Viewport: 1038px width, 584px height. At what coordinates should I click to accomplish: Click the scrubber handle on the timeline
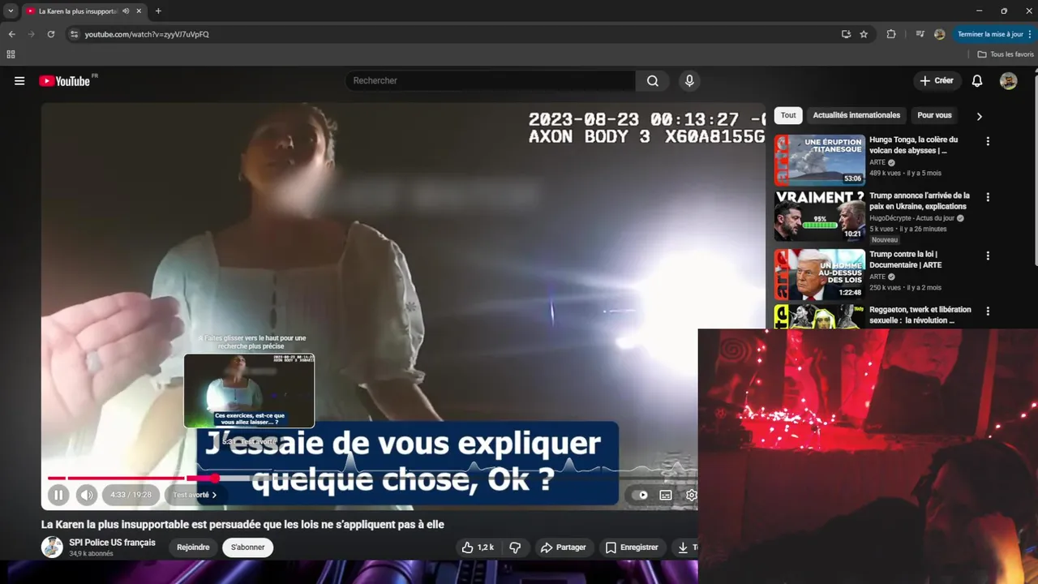point(215,479)
